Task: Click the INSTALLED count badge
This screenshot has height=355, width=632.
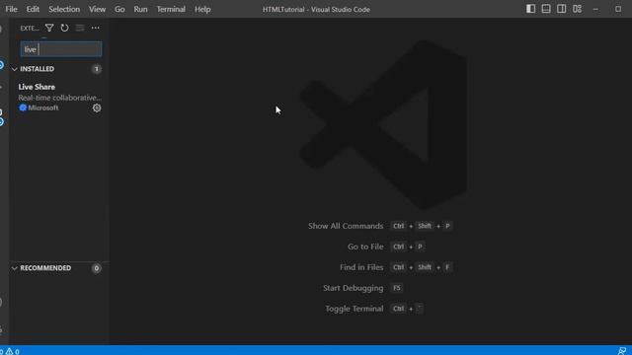Action: coord(97,69)
